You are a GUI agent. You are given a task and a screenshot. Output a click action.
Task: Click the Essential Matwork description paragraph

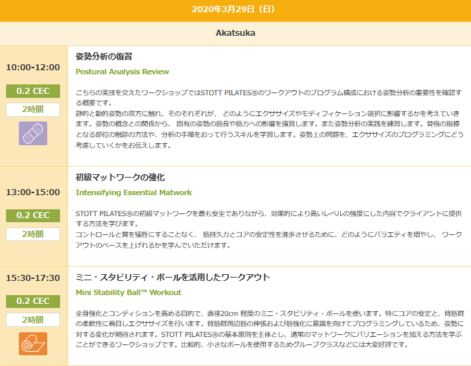269,230
